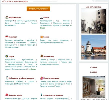Click the gear icon beside Услуги

(x=7, y=56)
